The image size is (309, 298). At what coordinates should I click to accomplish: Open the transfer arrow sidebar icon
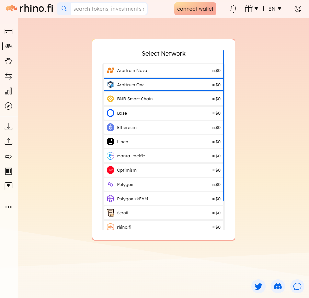point(8,157)
